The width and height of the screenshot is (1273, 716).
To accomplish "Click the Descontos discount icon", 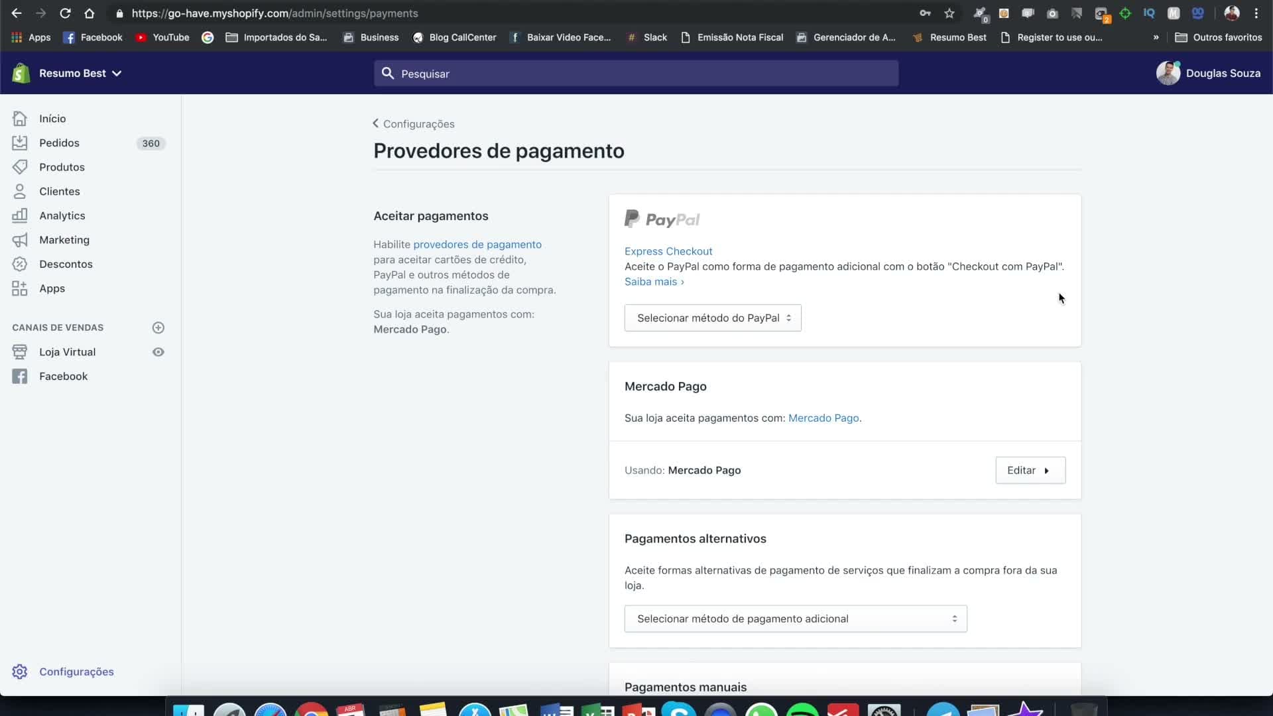I will pyautogui.click(x=20, y=264).
